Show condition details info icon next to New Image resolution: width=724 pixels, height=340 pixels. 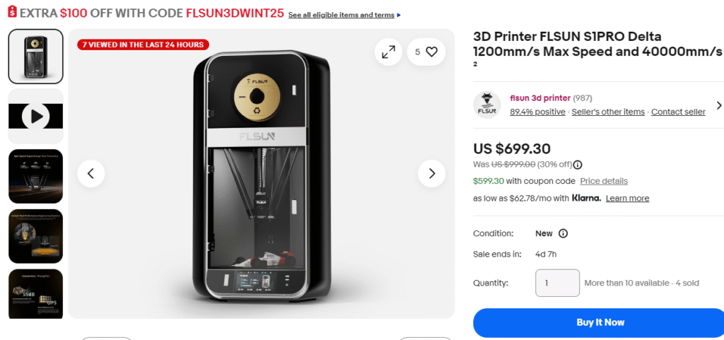(564, 234)
